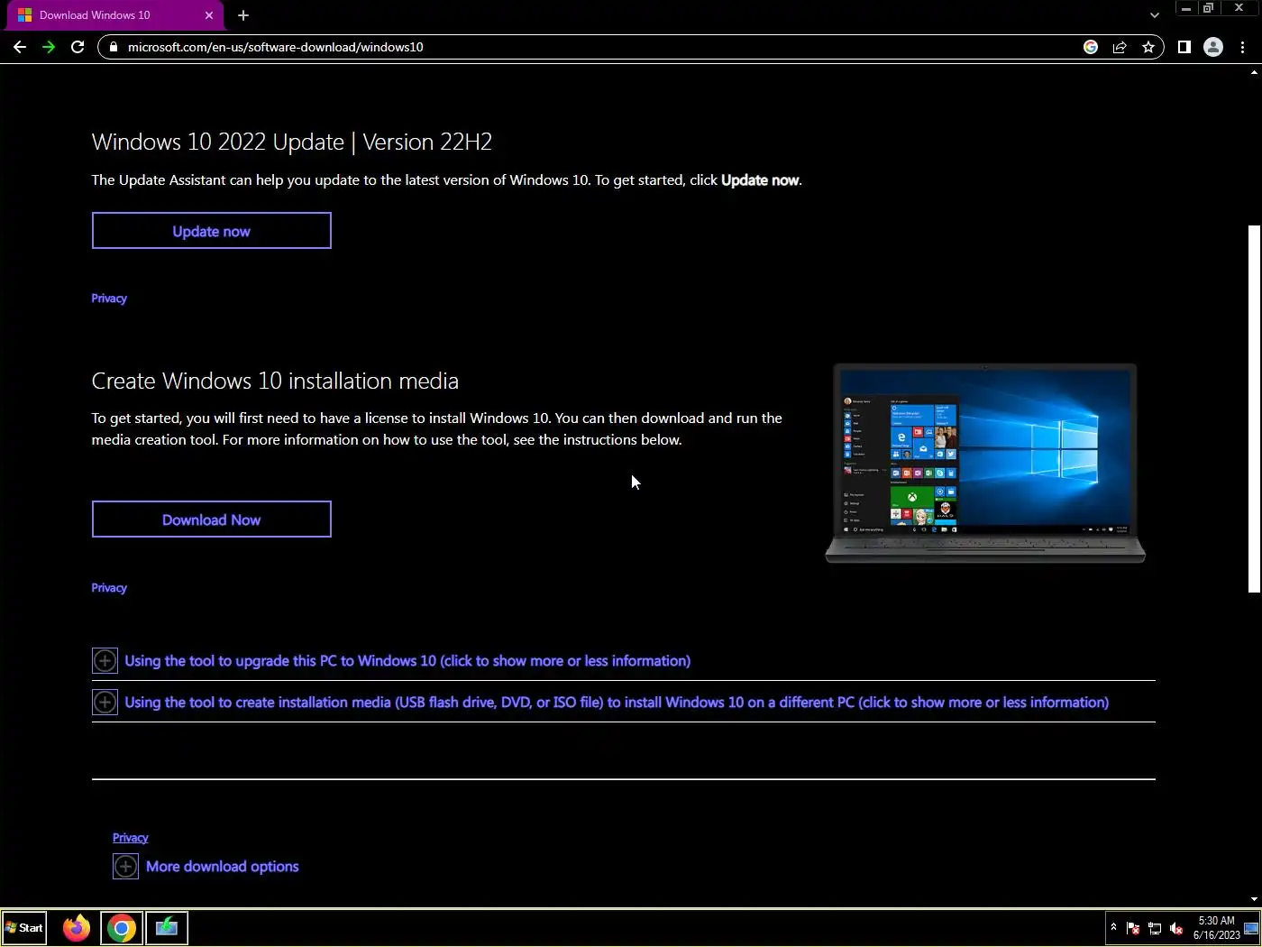1262x947 pixels.
Task: Click the Download Now button
Action: pos(212,519)
